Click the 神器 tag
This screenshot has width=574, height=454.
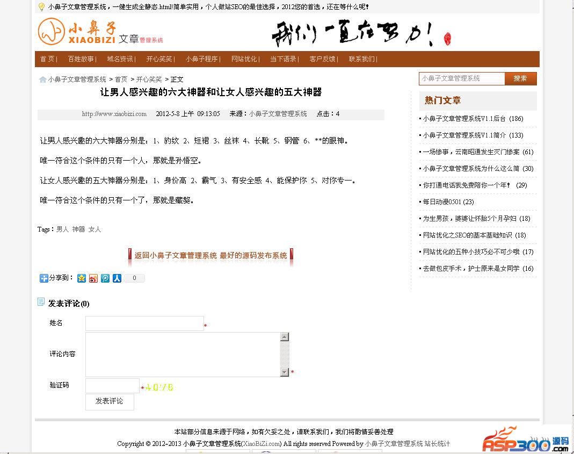tap(78, 229)
